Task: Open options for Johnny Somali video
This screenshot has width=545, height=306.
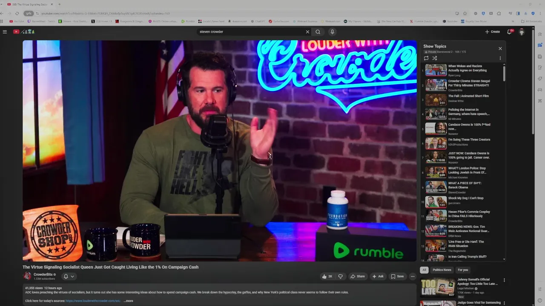Action: [504, 280]
